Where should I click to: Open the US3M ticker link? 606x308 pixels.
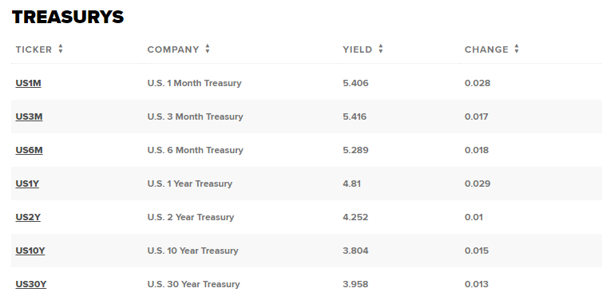coord(29,116)
